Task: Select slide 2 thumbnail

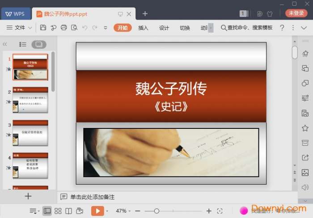Action: point(30,100)
